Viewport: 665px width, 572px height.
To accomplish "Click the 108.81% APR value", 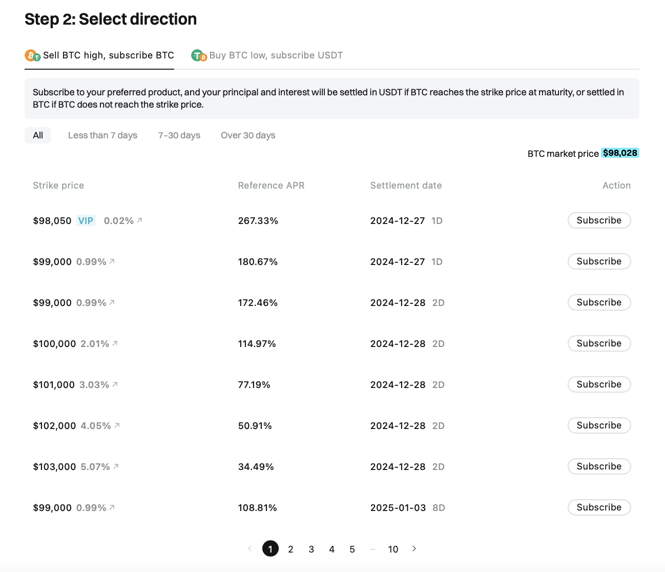I will pyautogui.click(x=258, y=507).
